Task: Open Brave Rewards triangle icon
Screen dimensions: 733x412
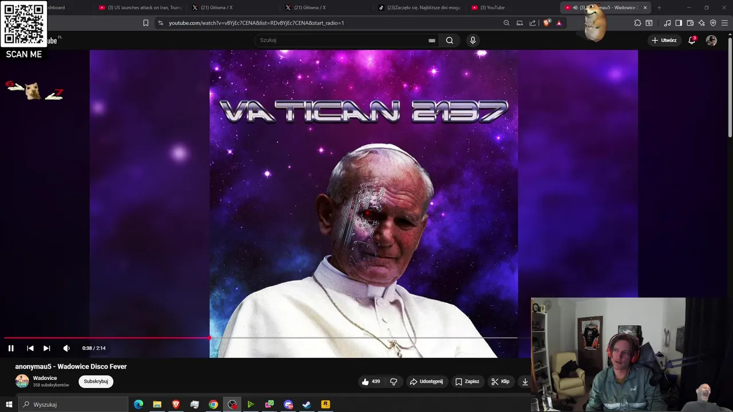Action: pos(559,23)
